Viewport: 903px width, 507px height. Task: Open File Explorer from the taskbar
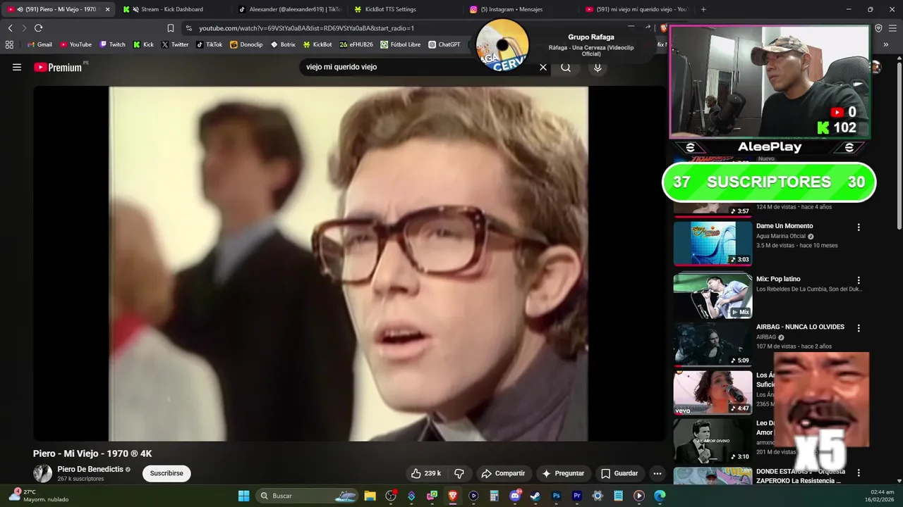pyautogui.click(x=370, y=496)
